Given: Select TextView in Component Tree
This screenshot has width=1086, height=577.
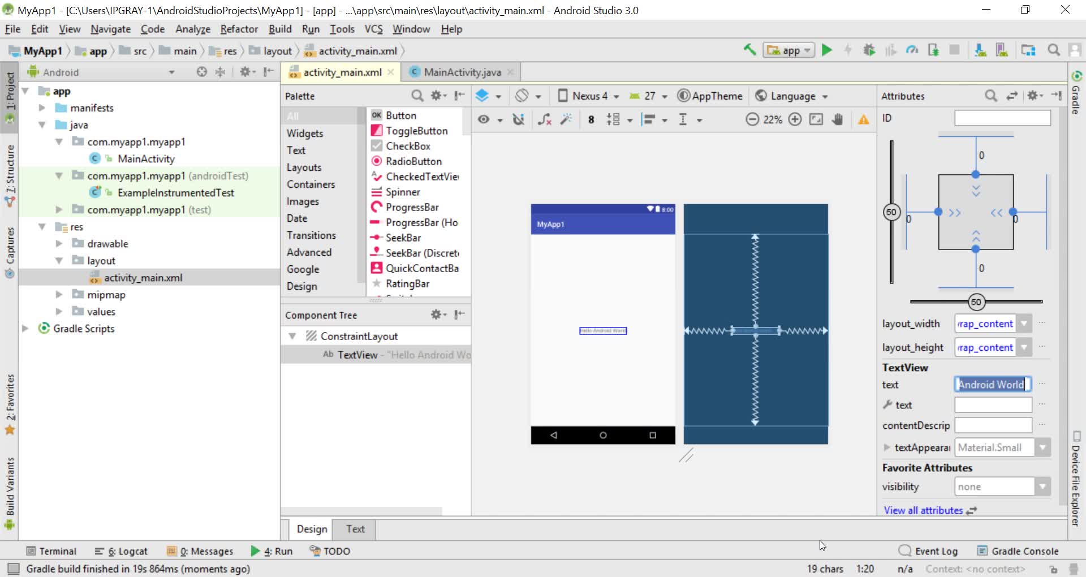Looking at the screenshot, I should (x=376, y=355).
